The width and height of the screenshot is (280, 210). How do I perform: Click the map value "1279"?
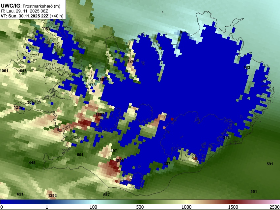[18, 107]
